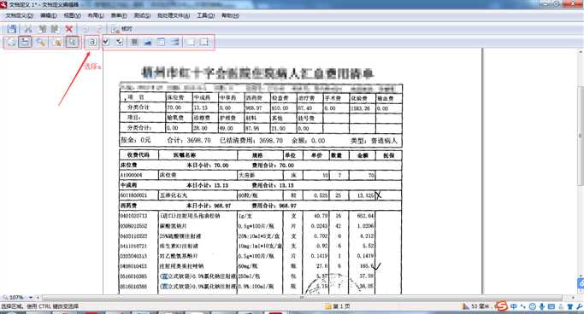Click the 合计: 3698.70 total text
This screenshot has height=314, width=584.
189,141
